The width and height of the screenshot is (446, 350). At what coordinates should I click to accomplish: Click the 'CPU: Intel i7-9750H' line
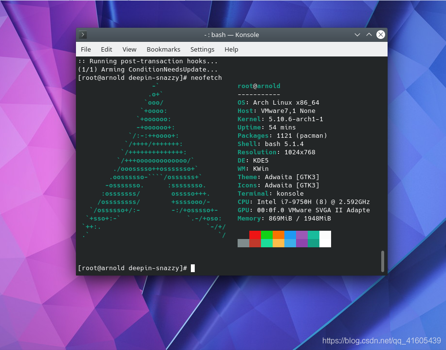[304, 202]
